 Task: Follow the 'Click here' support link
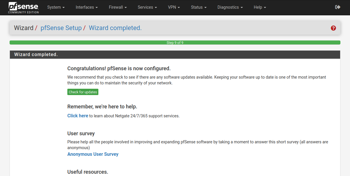pyautogui.click(x=78, y=116)
